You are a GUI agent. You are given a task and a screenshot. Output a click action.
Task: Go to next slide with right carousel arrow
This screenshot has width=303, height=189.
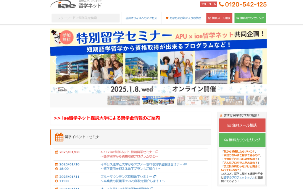262,61
